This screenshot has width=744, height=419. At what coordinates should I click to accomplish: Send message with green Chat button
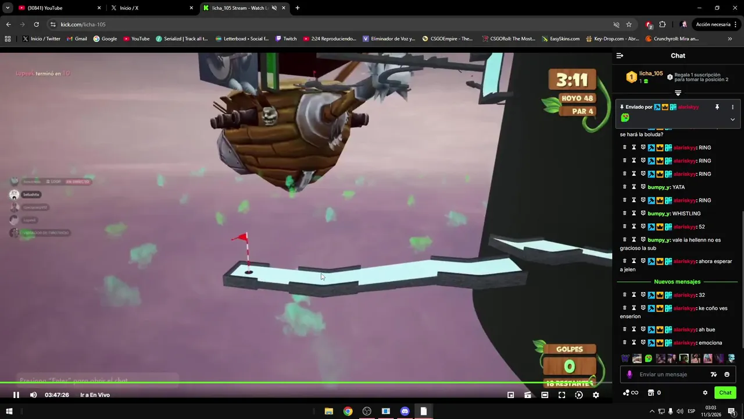tap(725, 393)
